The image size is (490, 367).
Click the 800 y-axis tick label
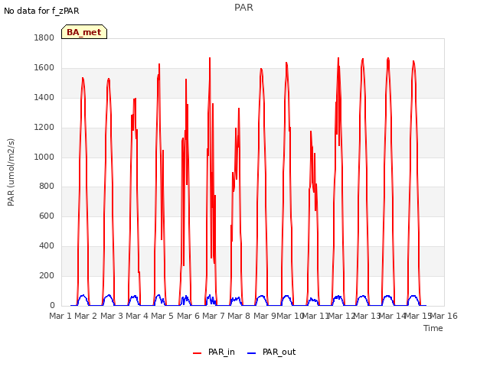tap(47, 187)
